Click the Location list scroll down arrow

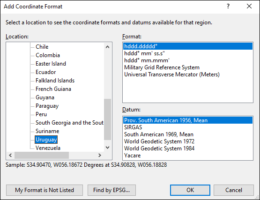click(107, 148)
